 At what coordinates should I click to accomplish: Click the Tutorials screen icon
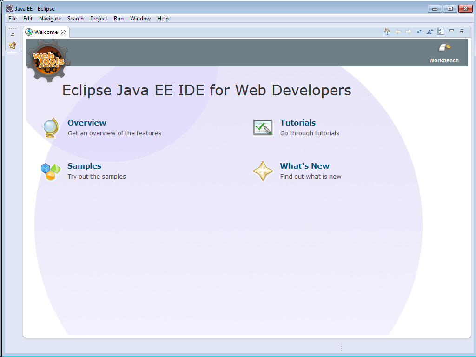263,127
